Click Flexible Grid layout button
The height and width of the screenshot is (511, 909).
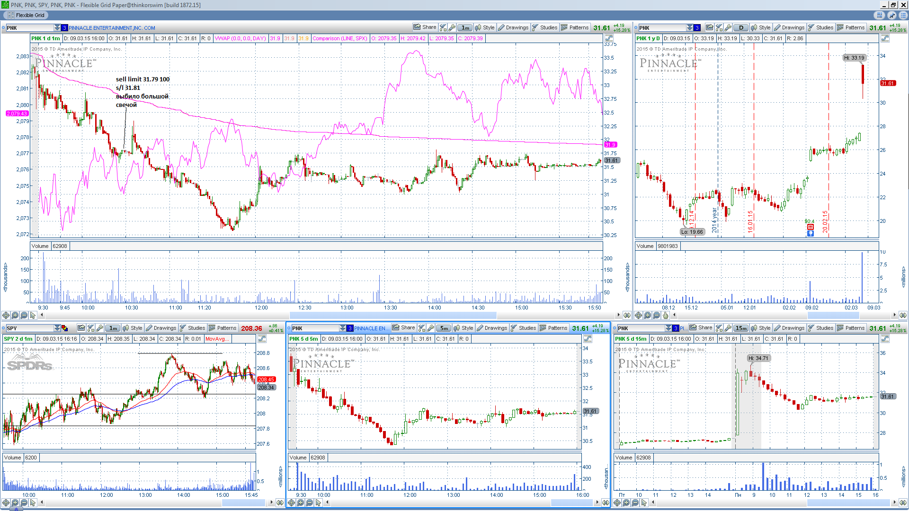click(x=27, y=15)
